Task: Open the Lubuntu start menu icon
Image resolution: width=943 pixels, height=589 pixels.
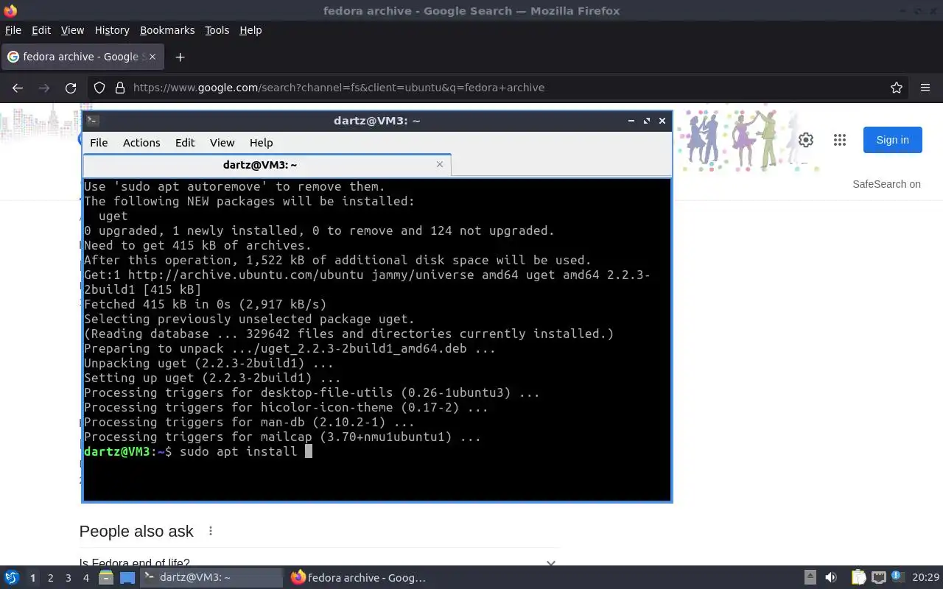Action: pyautogui.click(x=11, y=578)
